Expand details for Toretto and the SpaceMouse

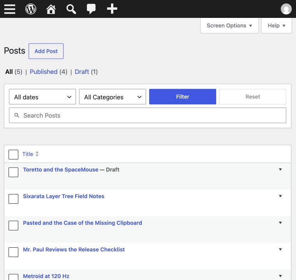280,170
